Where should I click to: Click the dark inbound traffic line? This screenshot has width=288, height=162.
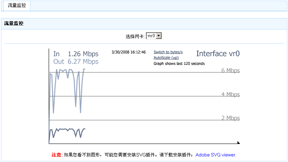(x=66, y=129)
